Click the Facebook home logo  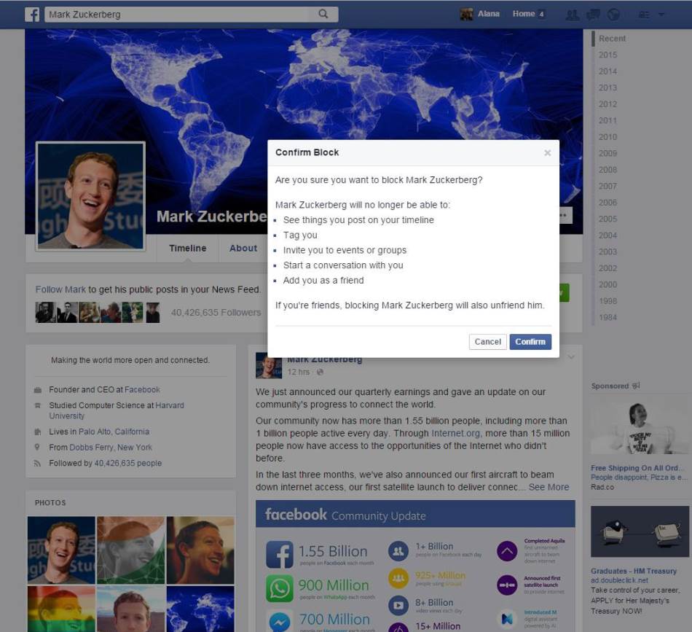[31, 14]
